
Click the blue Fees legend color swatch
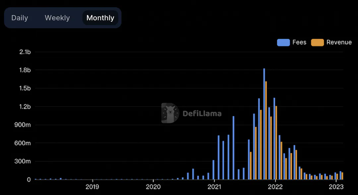coord(283,43)
